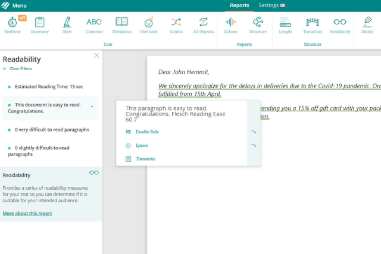
Task: Click arrow beside Ignore option
Action: coord(254,146)
